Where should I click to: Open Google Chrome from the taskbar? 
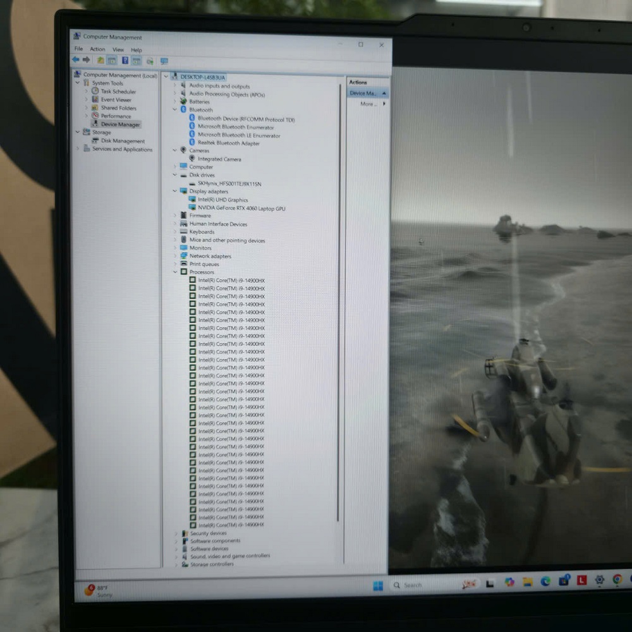point(617,580)
